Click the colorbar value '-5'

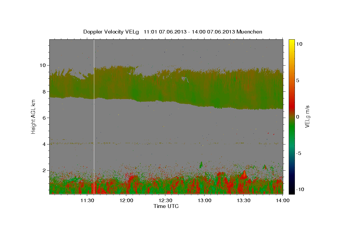[299, 153]
